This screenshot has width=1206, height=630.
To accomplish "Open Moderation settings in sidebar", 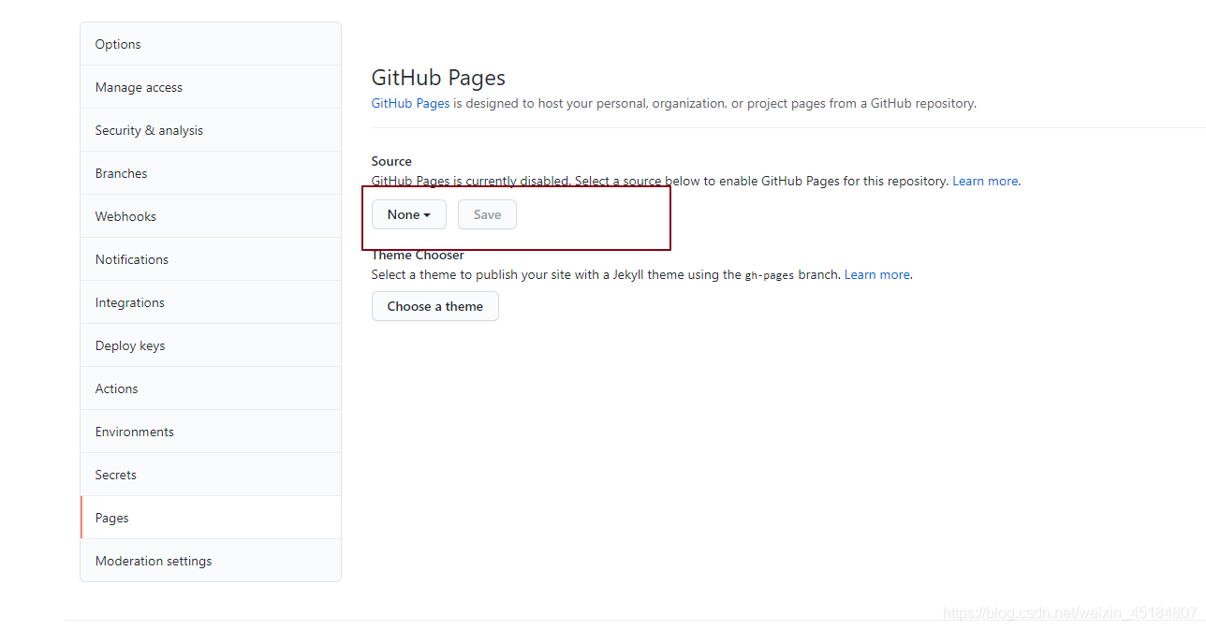I will pyautogui.click(x=211, y=561).
